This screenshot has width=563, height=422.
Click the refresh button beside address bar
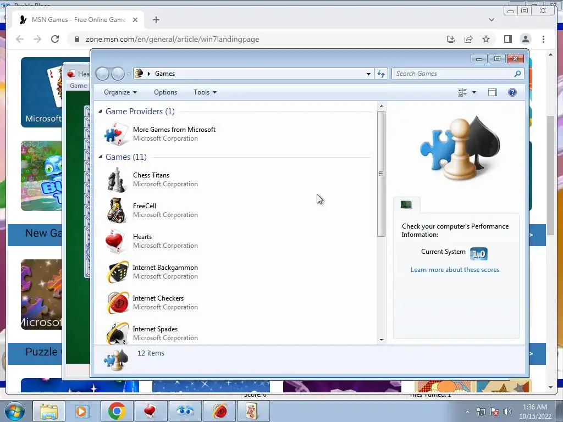click(x=380, y=74)
